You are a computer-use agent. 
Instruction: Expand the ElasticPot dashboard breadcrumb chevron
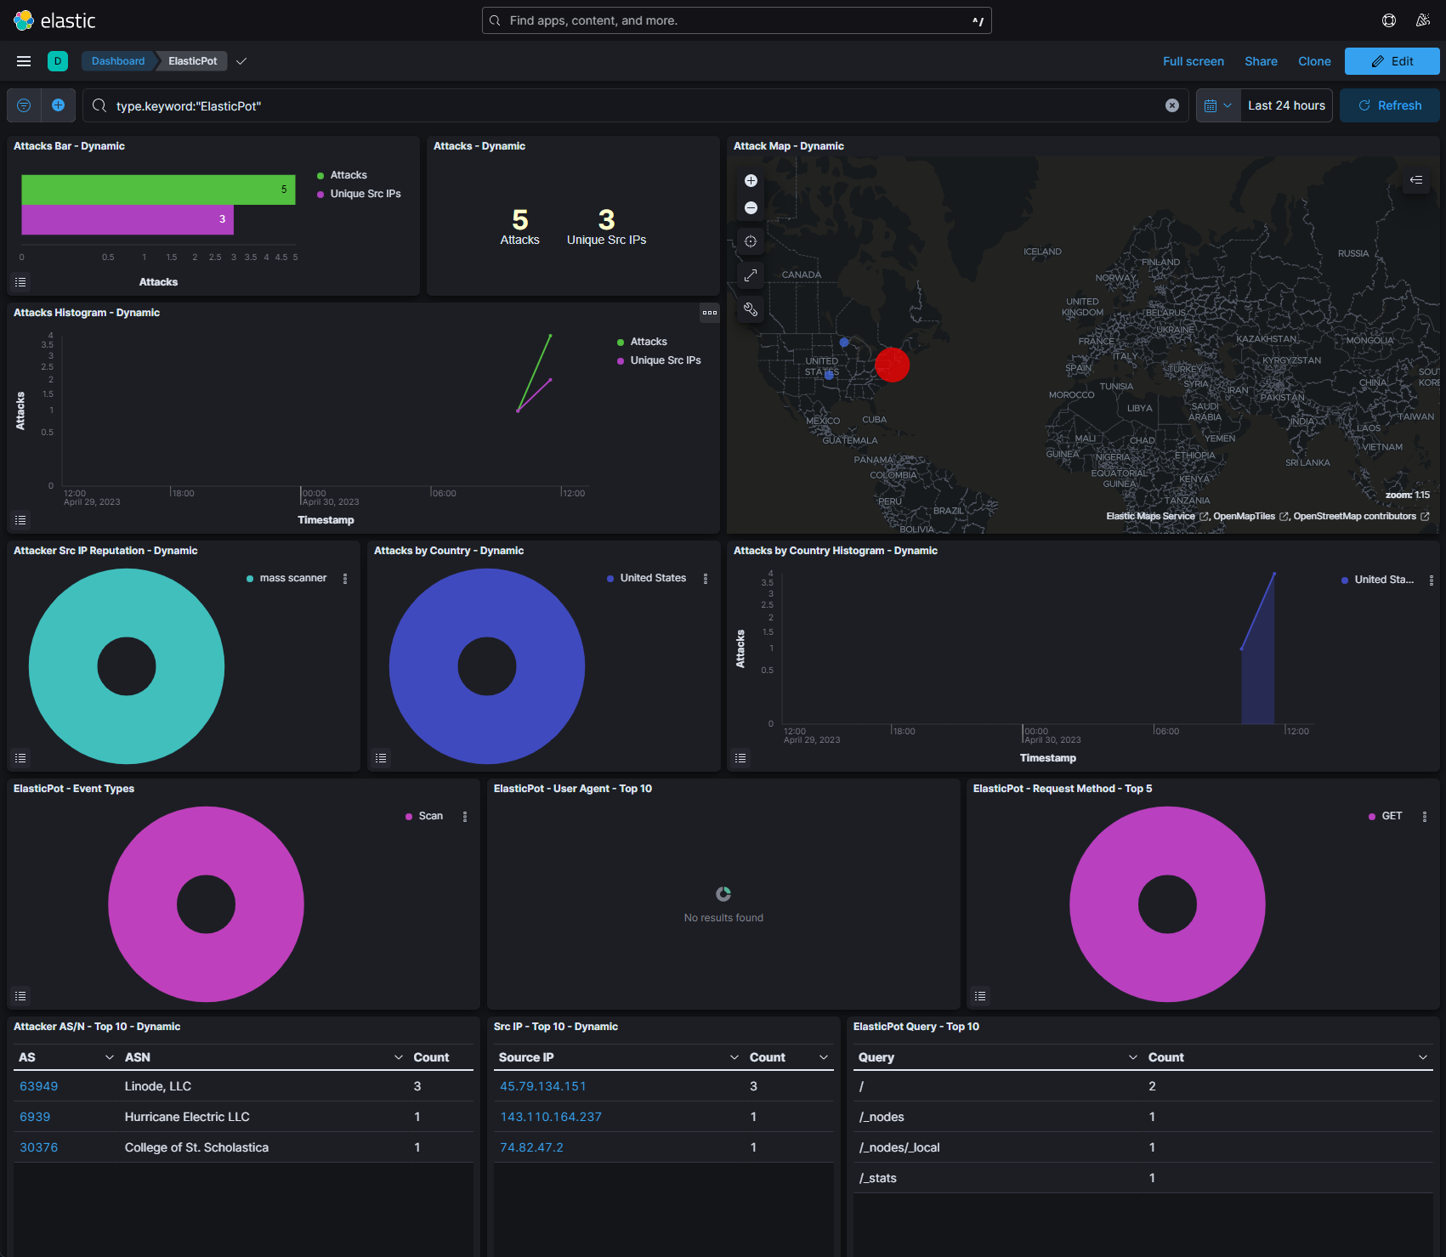point(241,61)
